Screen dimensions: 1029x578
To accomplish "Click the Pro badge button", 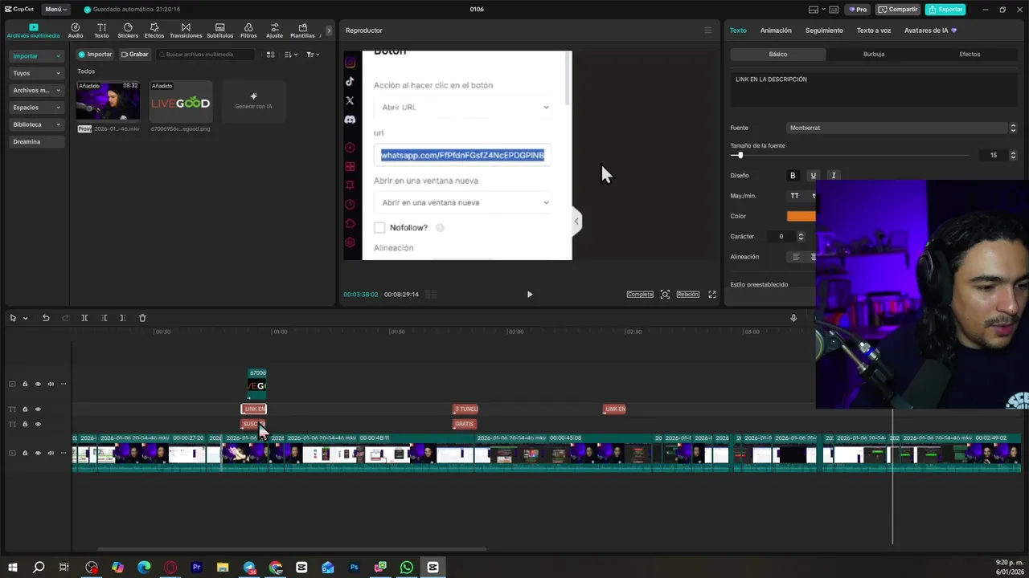I will 858,10.
